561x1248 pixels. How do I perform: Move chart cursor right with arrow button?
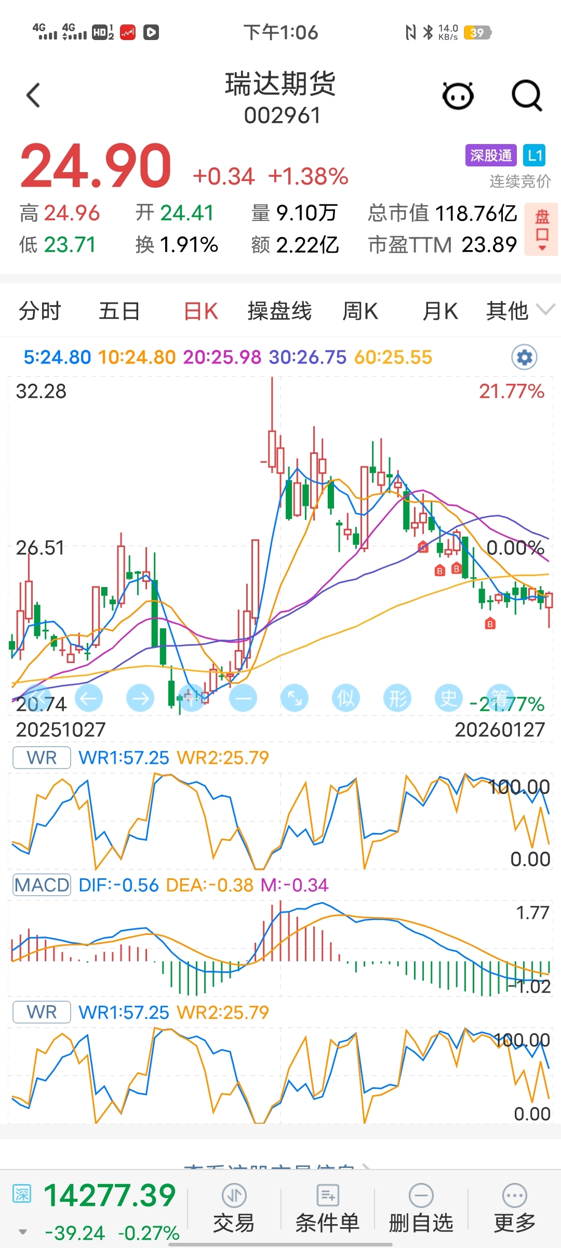coord(140,698)
